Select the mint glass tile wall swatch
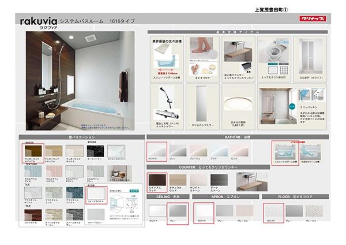The width and height of the screenshot is (346, 245). click(54, 192)
